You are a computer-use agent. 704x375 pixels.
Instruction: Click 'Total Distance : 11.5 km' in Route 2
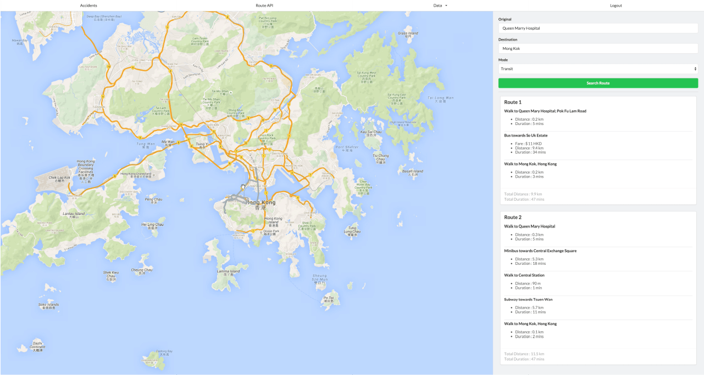click(x=524, y=354)
